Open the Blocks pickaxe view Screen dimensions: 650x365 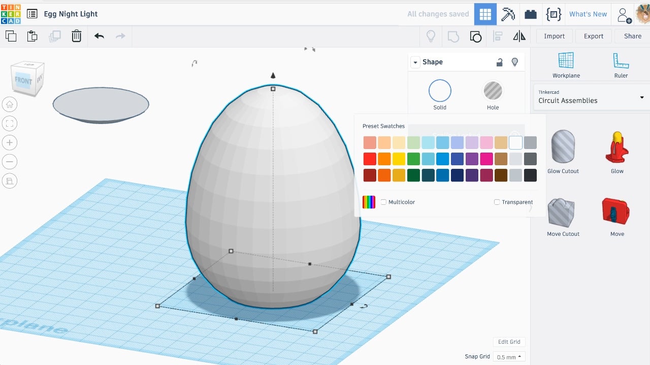tap(508, 14)
